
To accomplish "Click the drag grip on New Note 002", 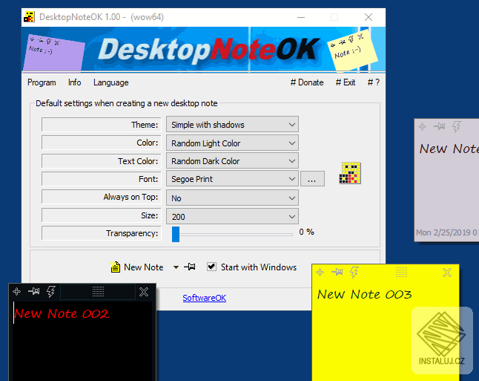I will (x=98, y=292).
